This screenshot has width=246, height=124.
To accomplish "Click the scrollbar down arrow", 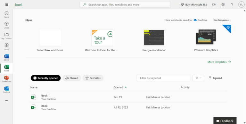I will click(244, 123).
